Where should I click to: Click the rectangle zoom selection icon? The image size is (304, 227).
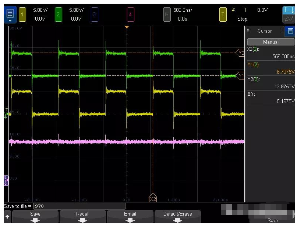point(289,10)
